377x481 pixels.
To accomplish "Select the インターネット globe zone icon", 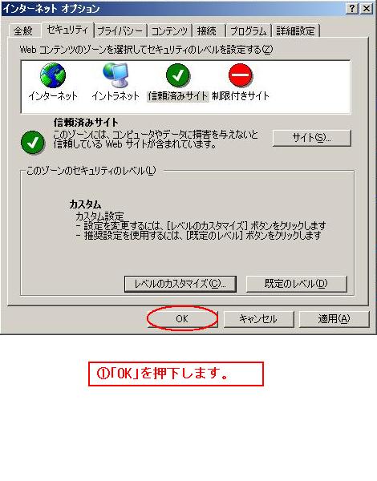I will (x=53, y=75).
